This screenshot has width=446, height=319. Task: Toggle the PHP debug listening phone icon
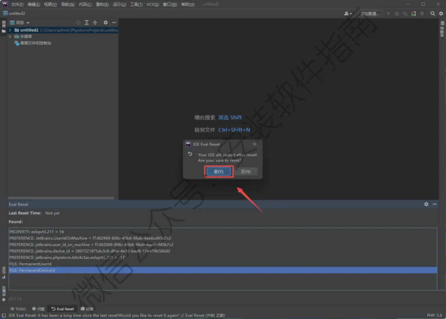413,14
